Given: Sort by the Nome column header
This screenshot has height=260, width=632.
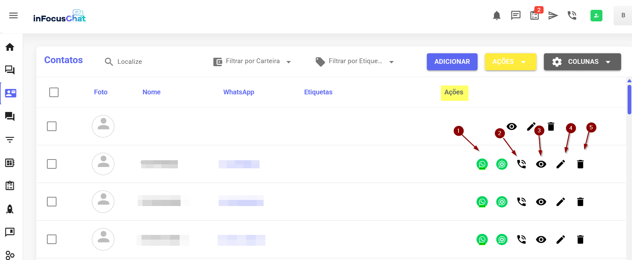Looking at the screenshot, I should [x=151, y=92].
